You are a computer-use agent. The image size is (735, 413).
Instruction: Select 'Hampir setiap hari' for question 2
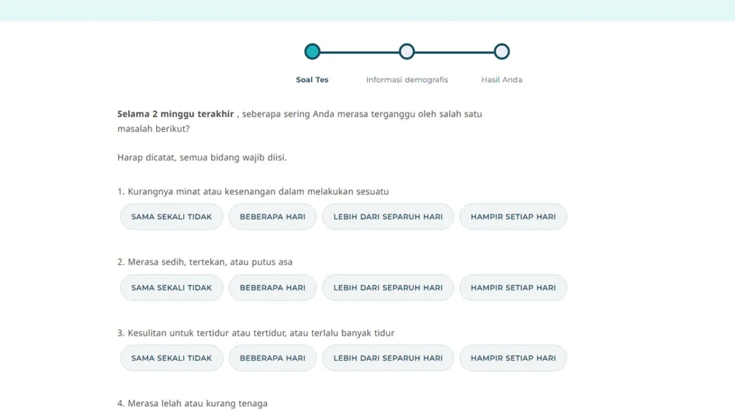[513, 288]
